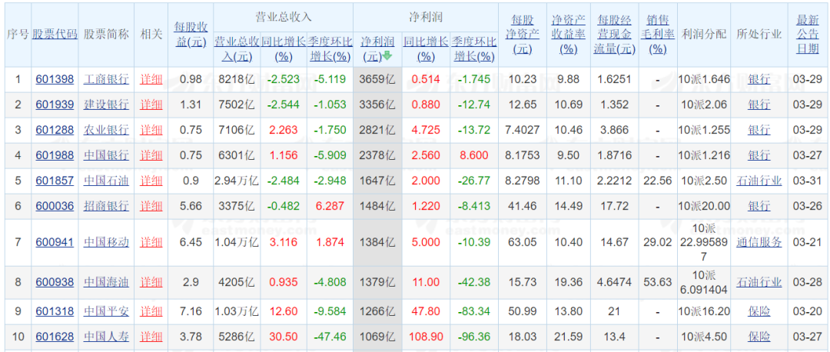This screenshot has width=830, height=352.
Task: Sort by 每股经营现金流量(元) header
Action: click(616, 35)
